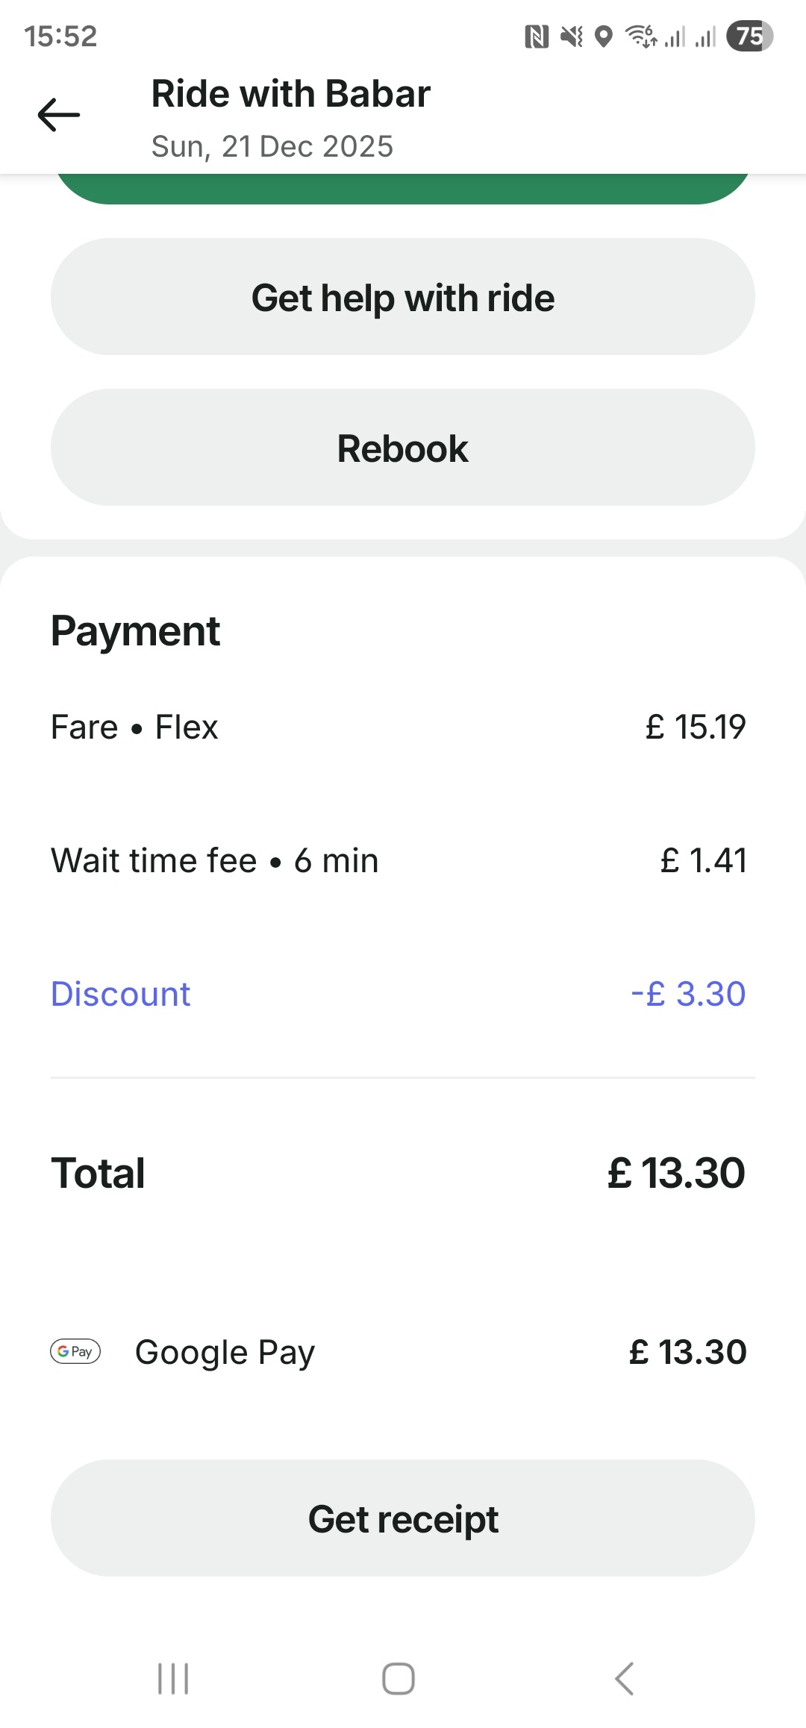Open Android recent apps button

point(173,1679)
